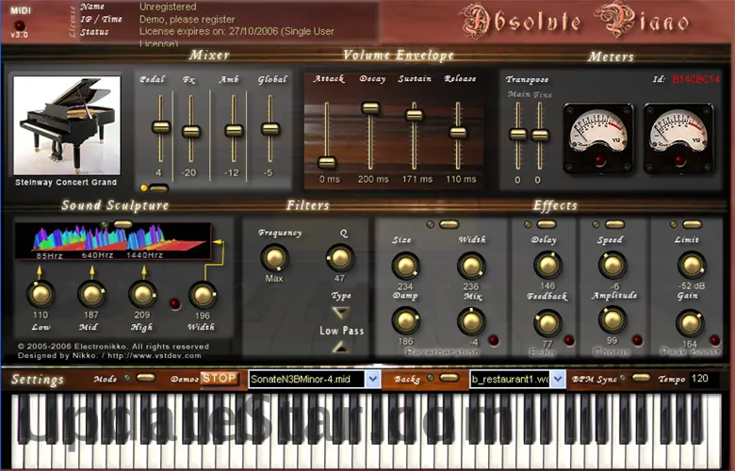The height and width of the screenshot is (471, 735).
Task: Toggle the Reverberation enable switch
Action: coord(449,224)
